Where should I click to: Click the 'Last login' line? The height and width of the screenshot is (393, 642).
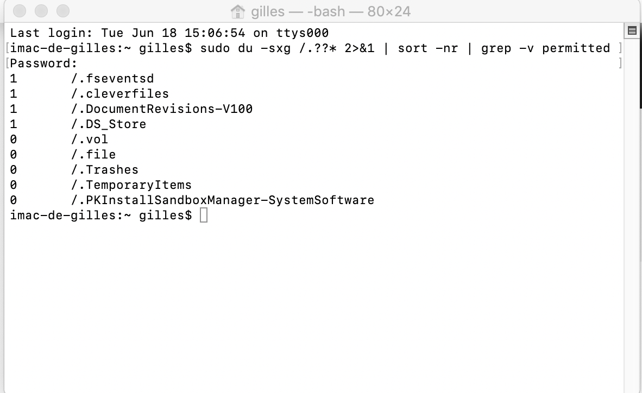[169, 33]
